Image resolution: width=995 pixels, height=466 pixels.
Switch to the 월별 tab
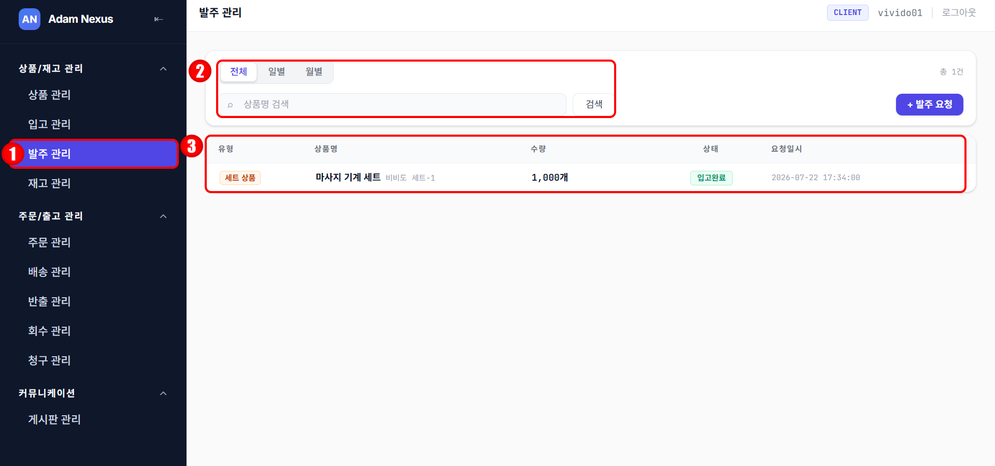[314, 71]
